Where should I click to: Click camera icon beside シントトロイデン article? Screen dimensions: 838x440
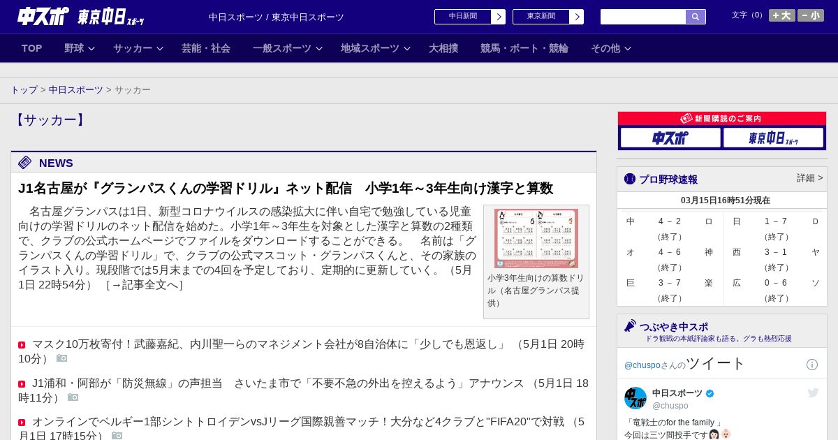tap(117, 436)
